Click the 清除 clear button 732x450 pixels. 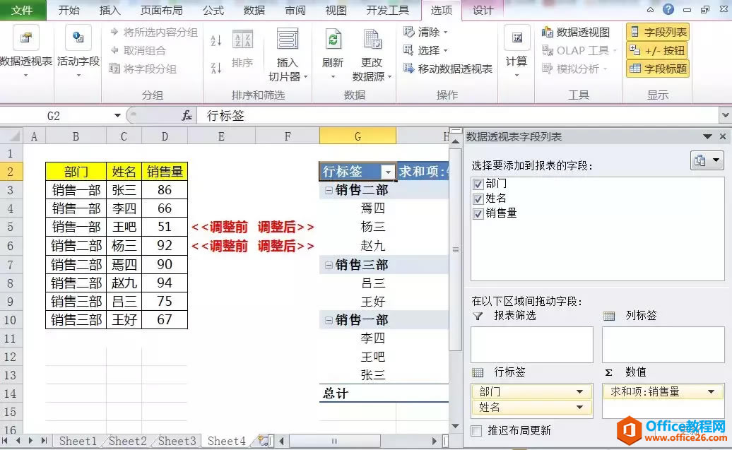(426, 32)
